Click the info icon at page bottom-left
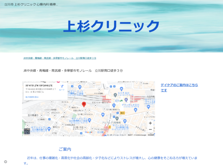This screenshot has height=167, width=223. tap(6, 161)
